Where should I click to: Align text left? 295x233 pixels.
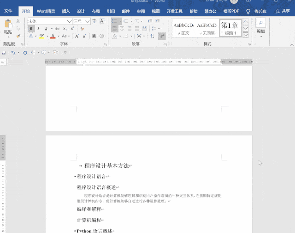pyautogui.click(x=114, y=29)
